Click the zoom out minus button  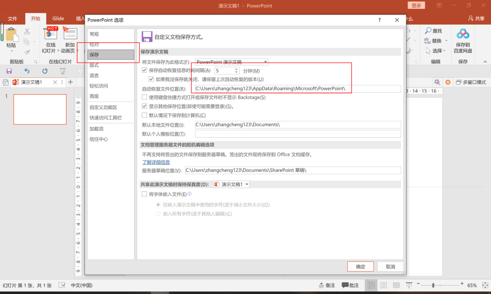point(418,284)
